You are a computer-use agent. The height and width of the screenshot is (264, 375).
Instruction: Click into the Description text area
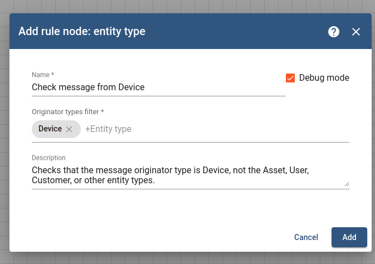tap(191, 175)
